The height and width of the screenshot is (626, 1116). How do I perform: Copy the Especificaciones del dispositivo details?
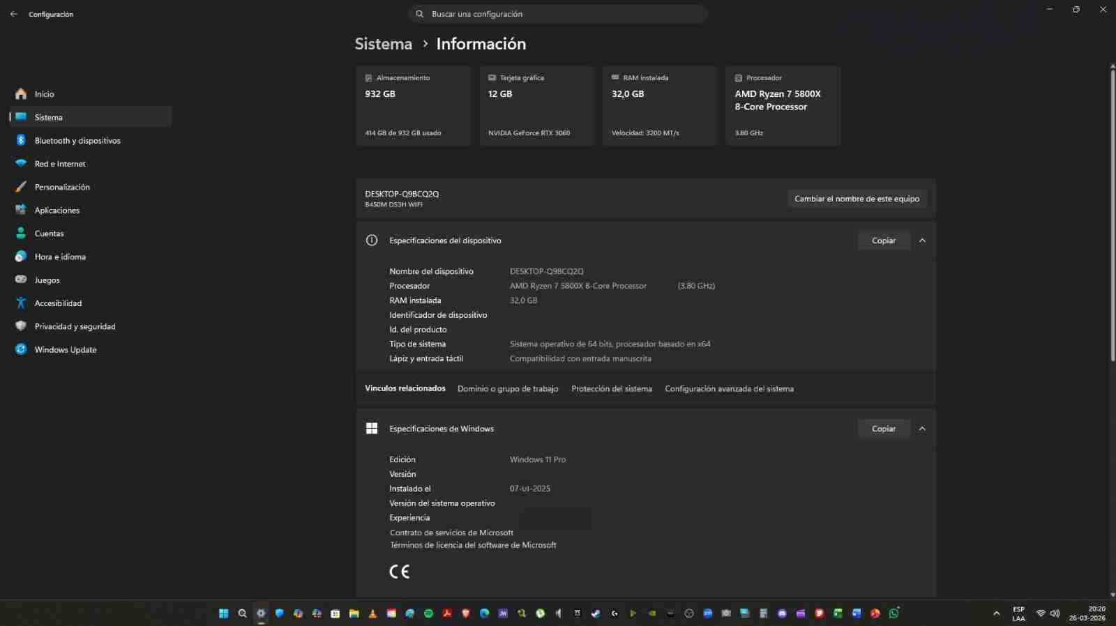[884, 241]
